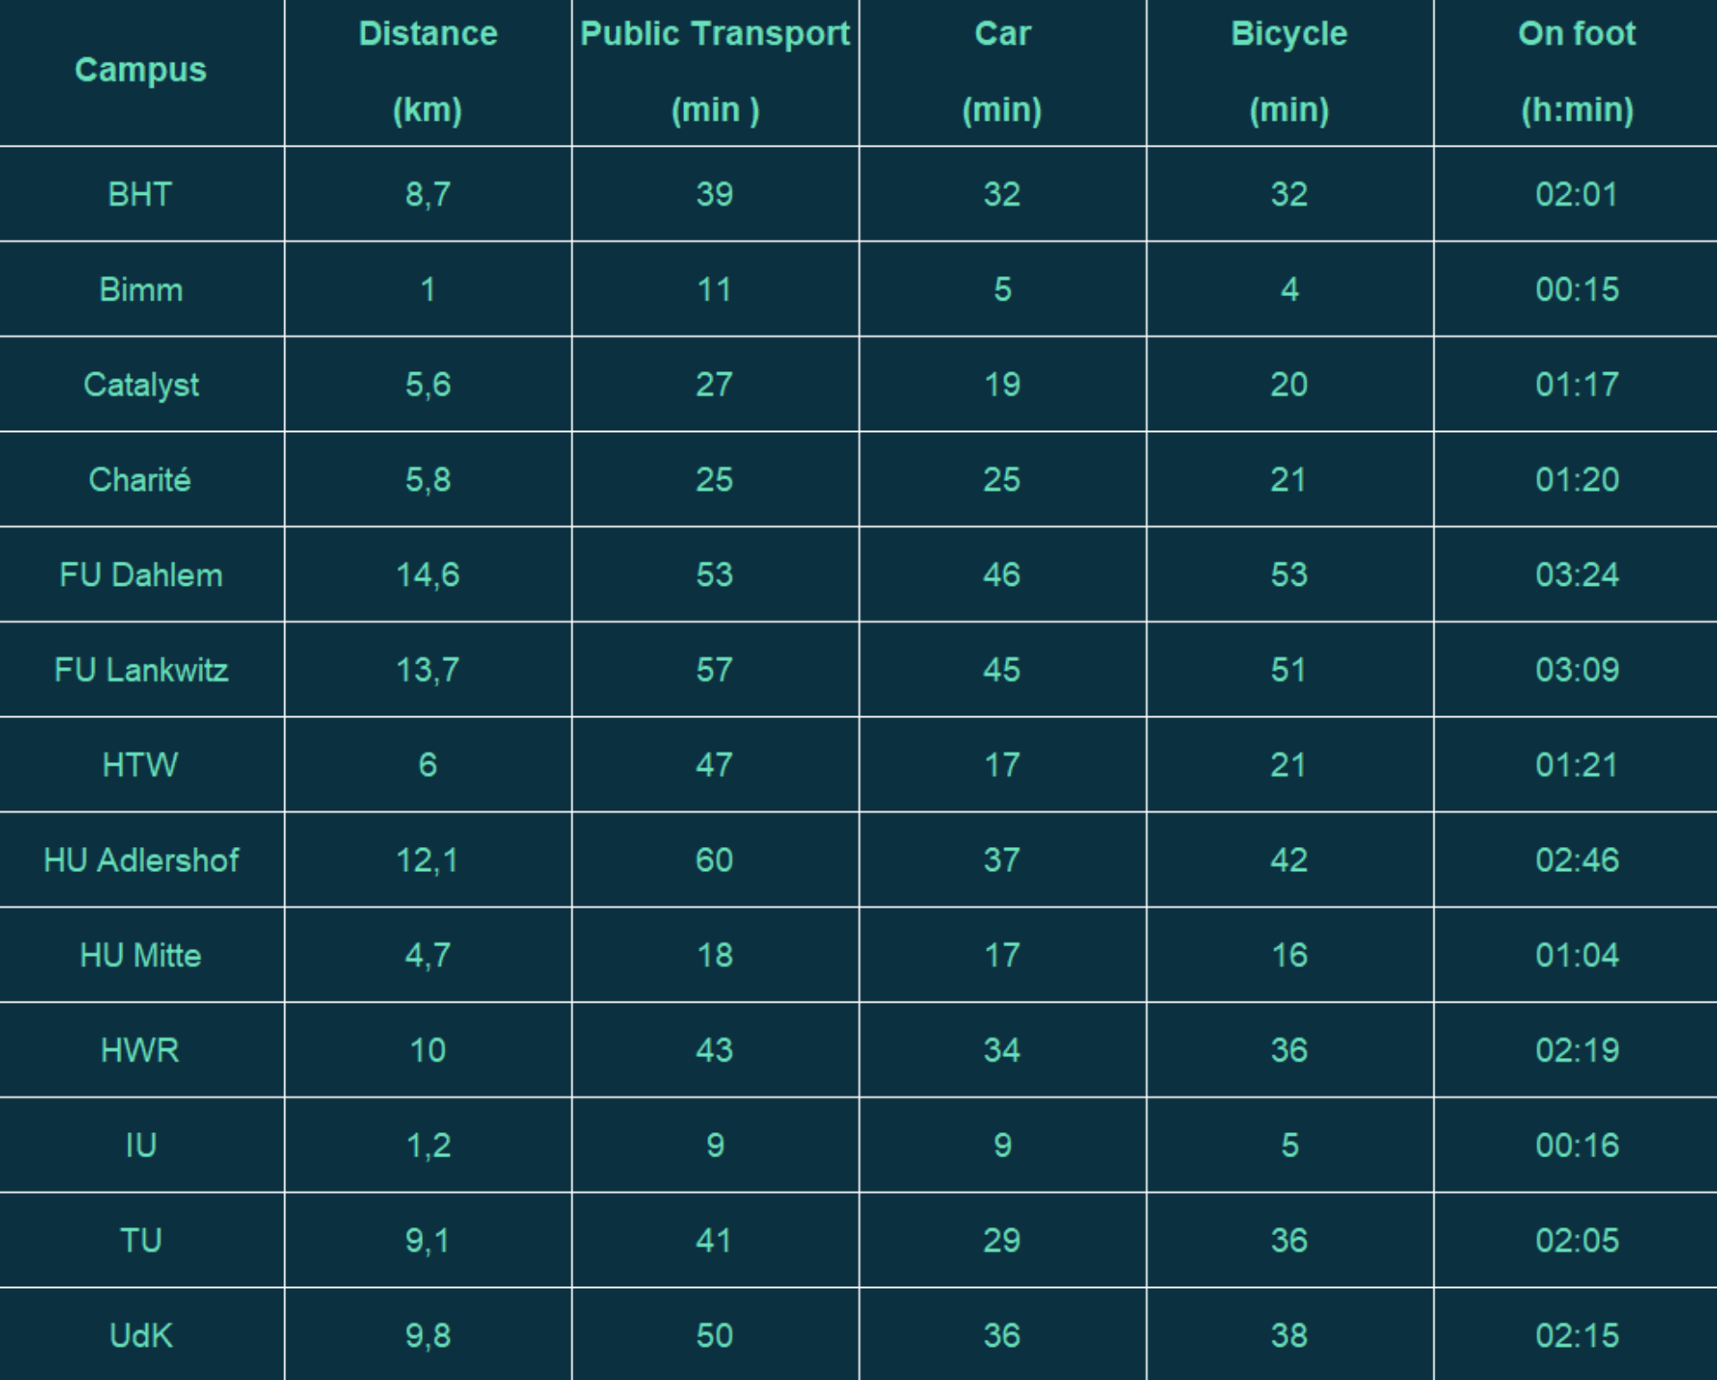This screenshot has width=1717, height=1380.
Task: Select HWR car time value 34
Action: tap(1002, 1050)
